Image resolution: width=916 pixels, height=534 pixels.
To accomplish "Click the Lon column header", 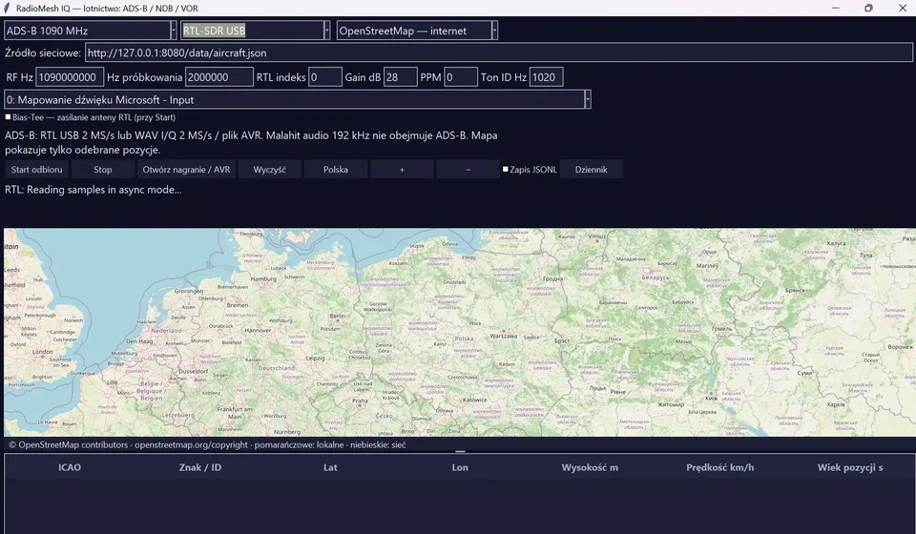I will point(460,467).
